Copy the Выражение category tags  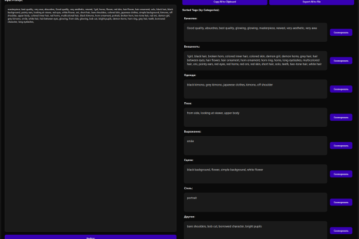pyautogui.click(x=341, y=145)
